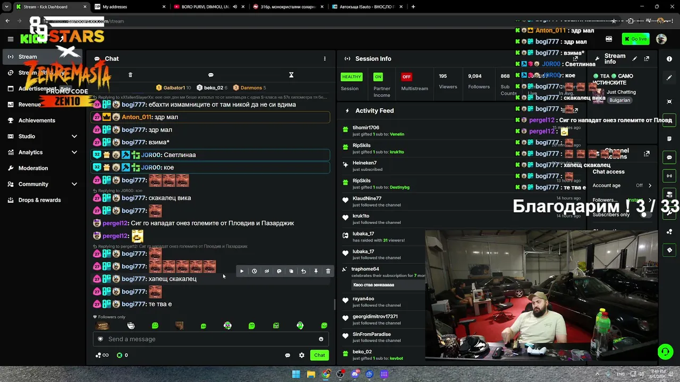Open the profile avatar menu next to Go live
The height and width of the screenshot is (382, 680).
click(661, 39)
